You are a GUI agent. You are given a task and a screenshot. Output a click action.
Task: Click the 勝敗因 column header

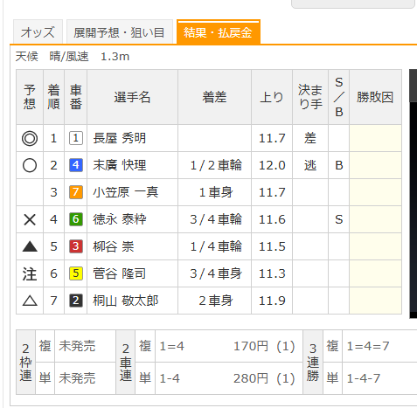pos(375,97)
